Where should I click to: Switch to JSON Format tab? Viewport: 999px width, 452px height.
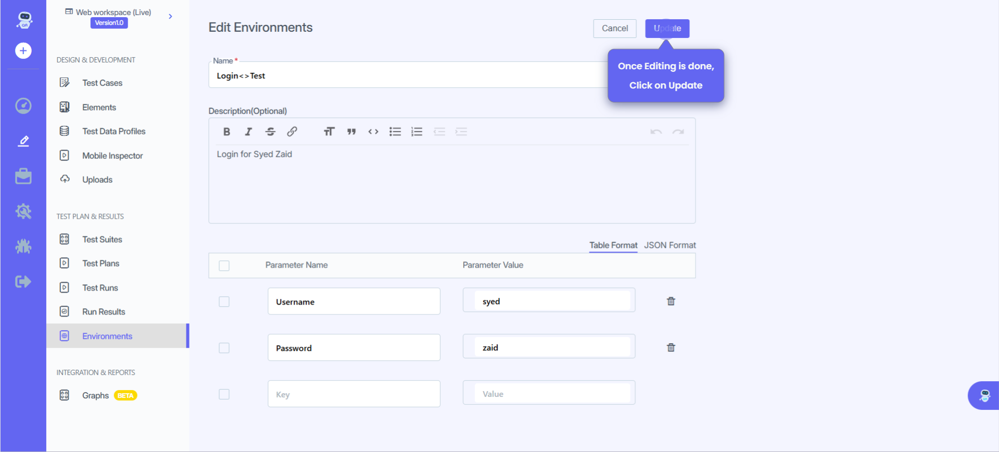click(x=669, y=245)
